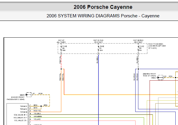Click the Fuse 29 10A label
The width and height of the screenshot is (178, 125).
click(65, 48)
